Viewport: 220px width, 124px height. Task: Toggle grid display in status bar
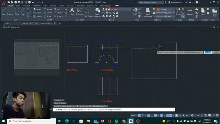click(139, 115)
